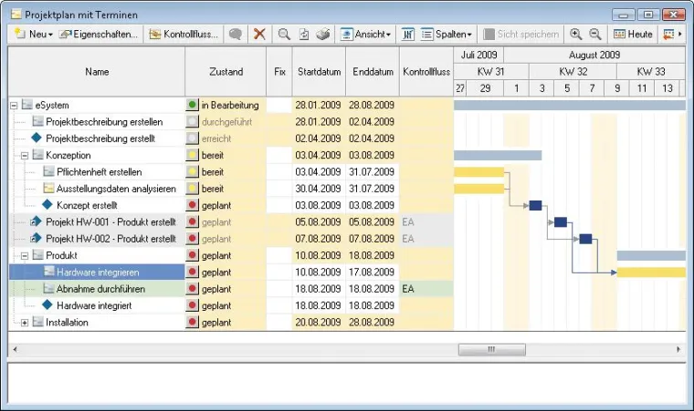The image size is (694, 411).
Task: Click the zoom in magnifier icon
Action: pyautogui.click(x=576, y=34)
